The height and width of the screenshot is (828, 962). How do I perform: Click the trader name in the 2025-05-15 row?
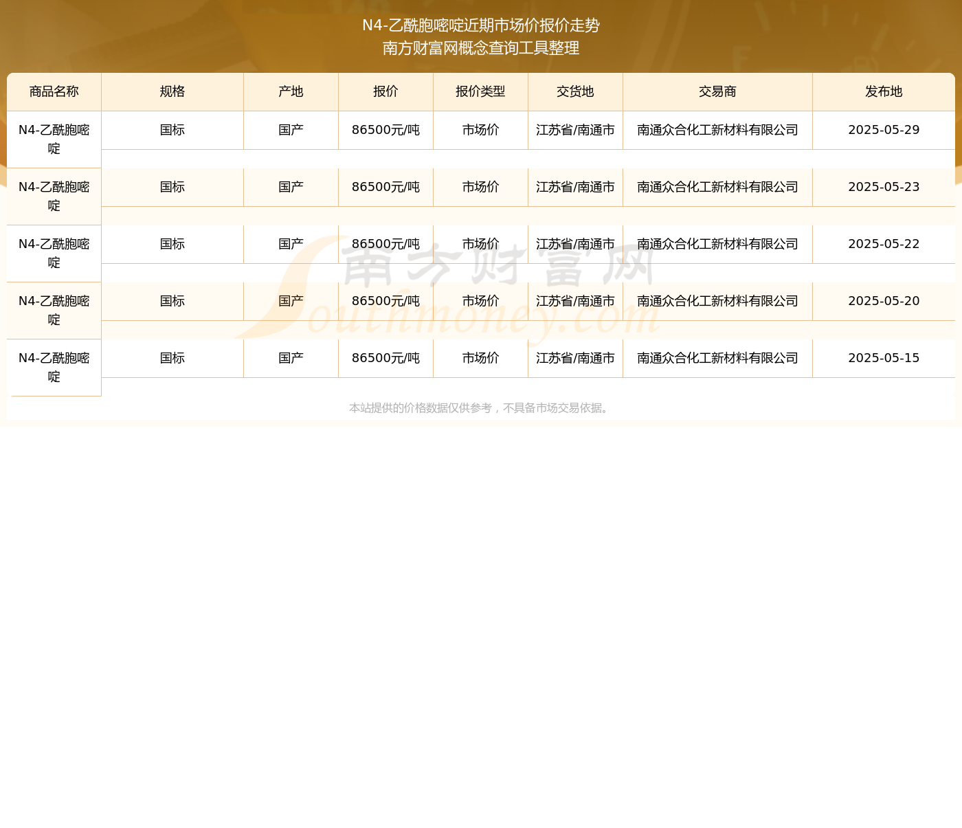(718, 358)
